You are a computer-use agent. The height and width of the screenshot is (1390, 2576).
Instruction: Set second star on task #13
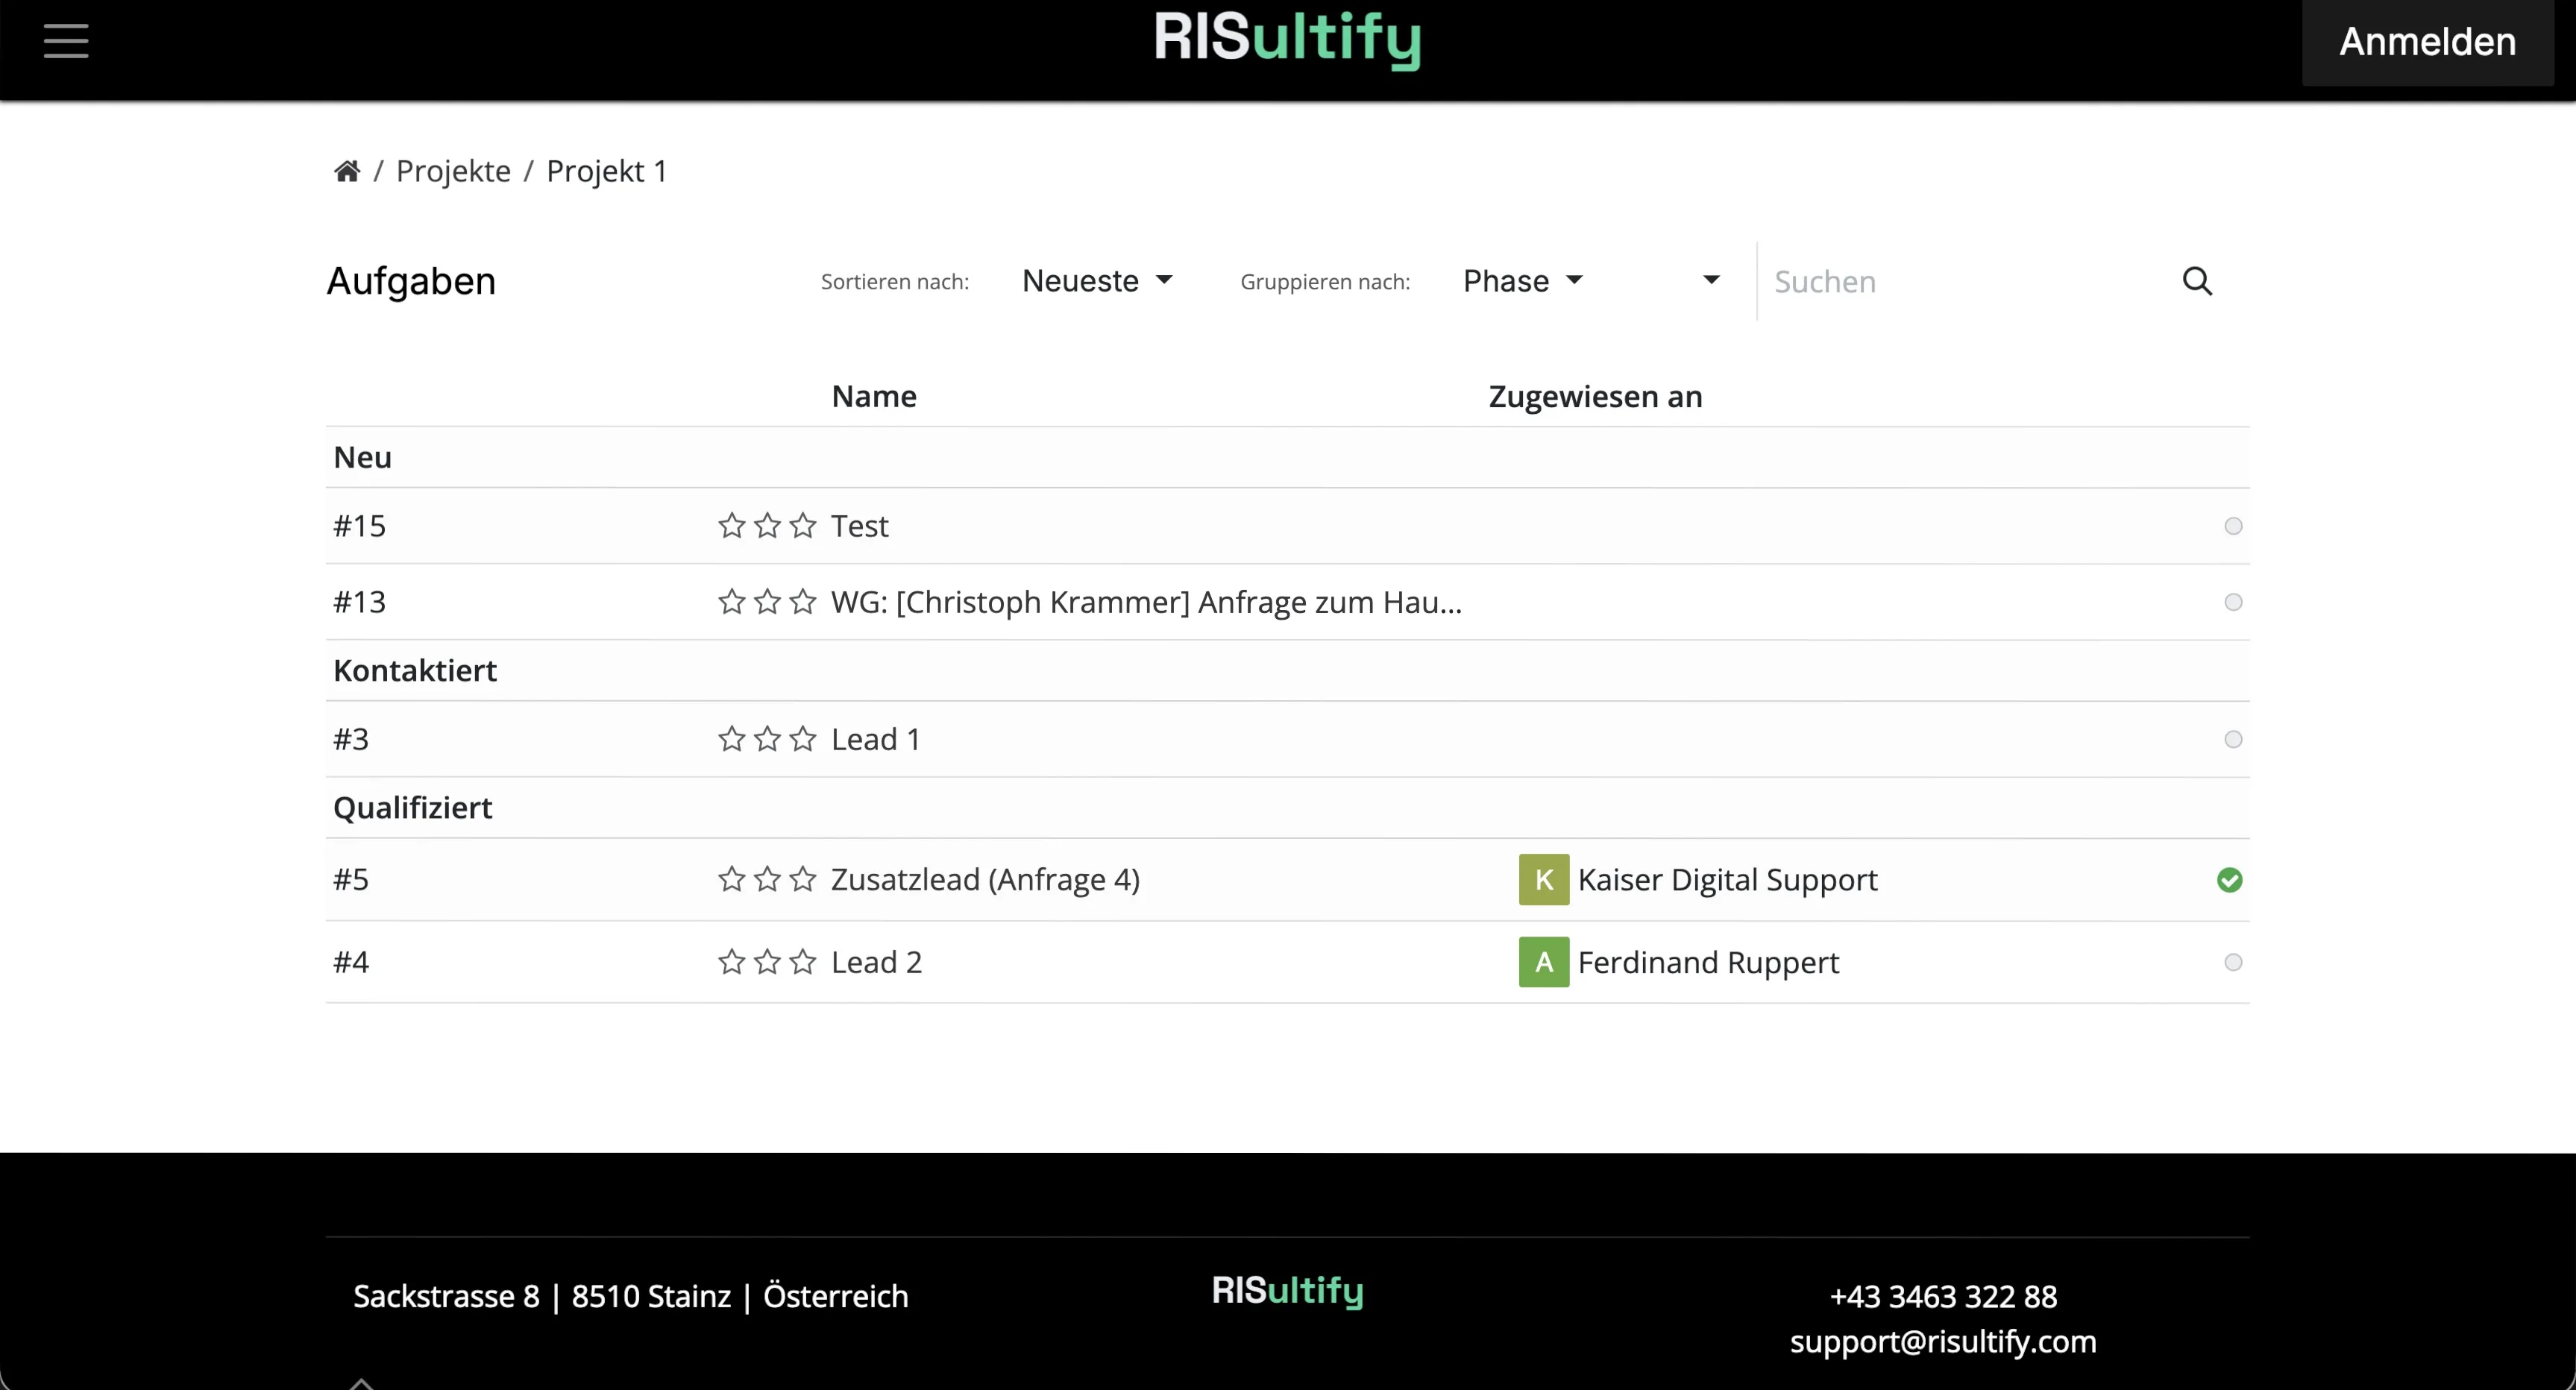tap(768, 602)
